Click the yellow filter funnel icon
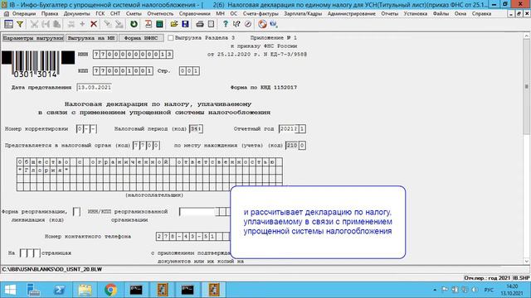 20,24
